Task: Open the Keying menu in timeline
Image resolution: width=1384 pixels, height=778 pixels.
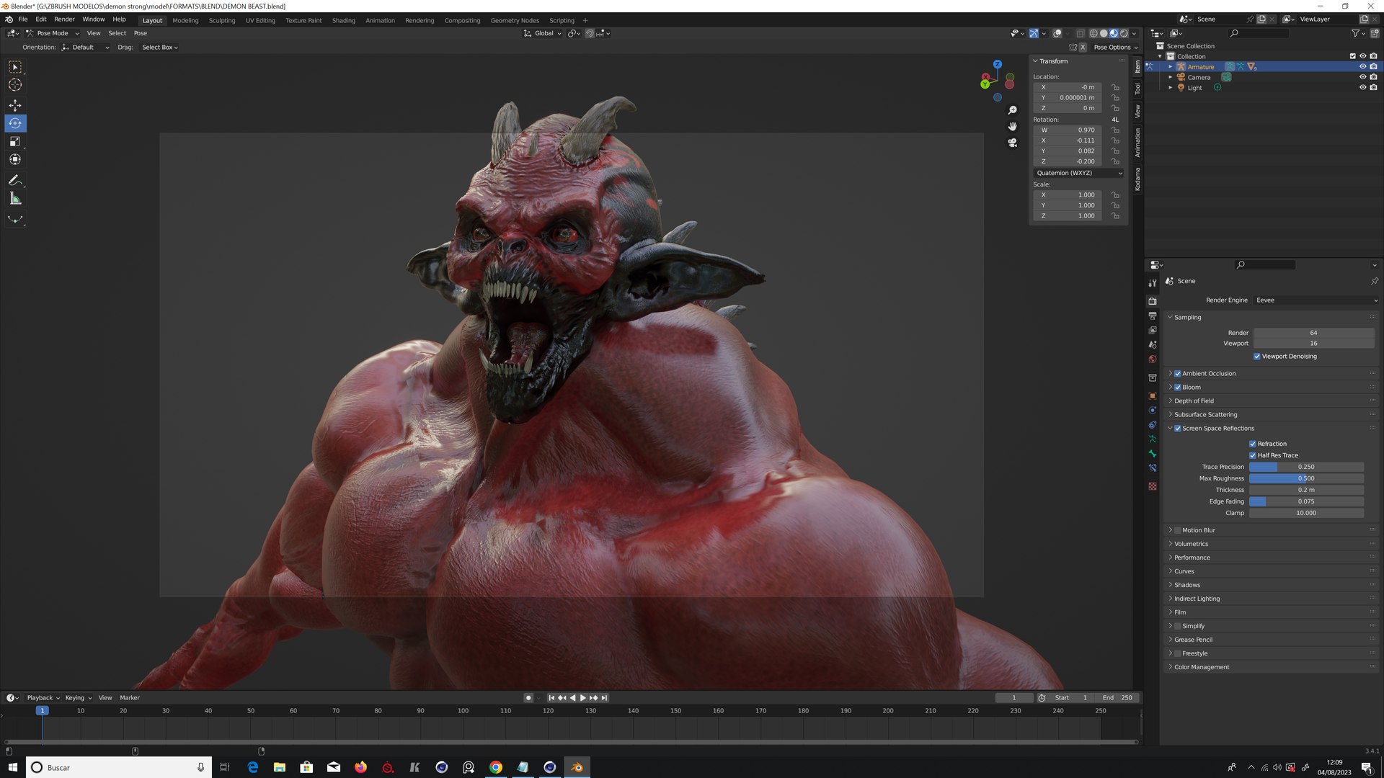Action: [x=79, y=697]
